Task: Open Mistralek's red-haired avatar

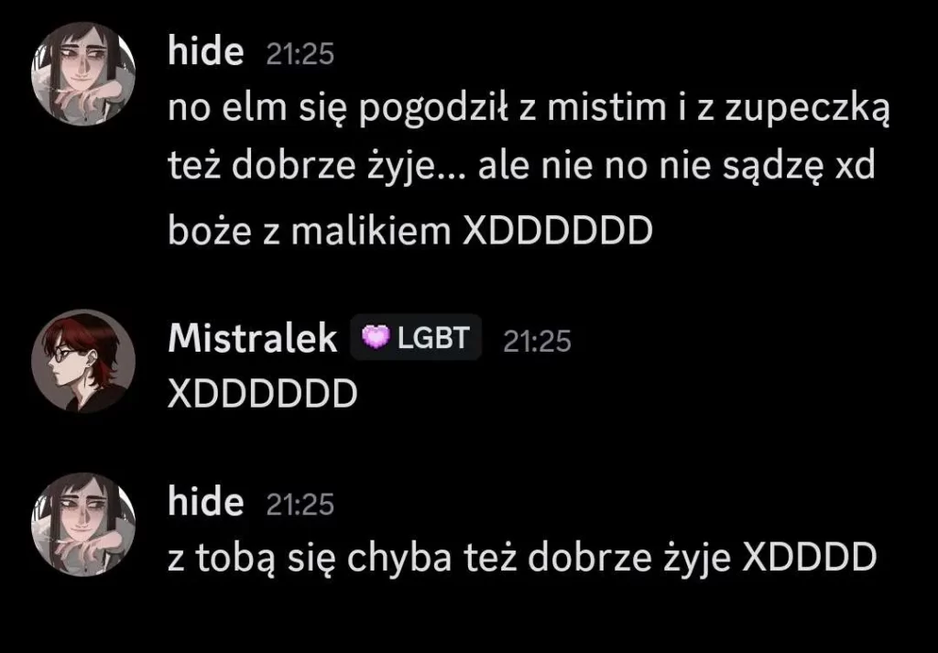Action: click(83, 361)
